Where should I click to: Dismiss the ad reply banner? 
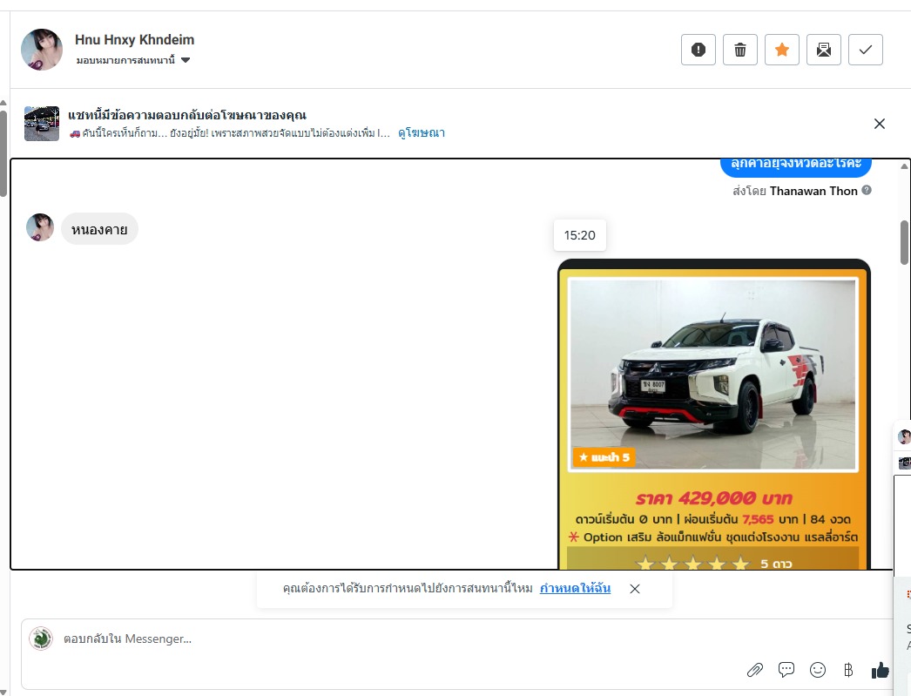tap(879, 124)
